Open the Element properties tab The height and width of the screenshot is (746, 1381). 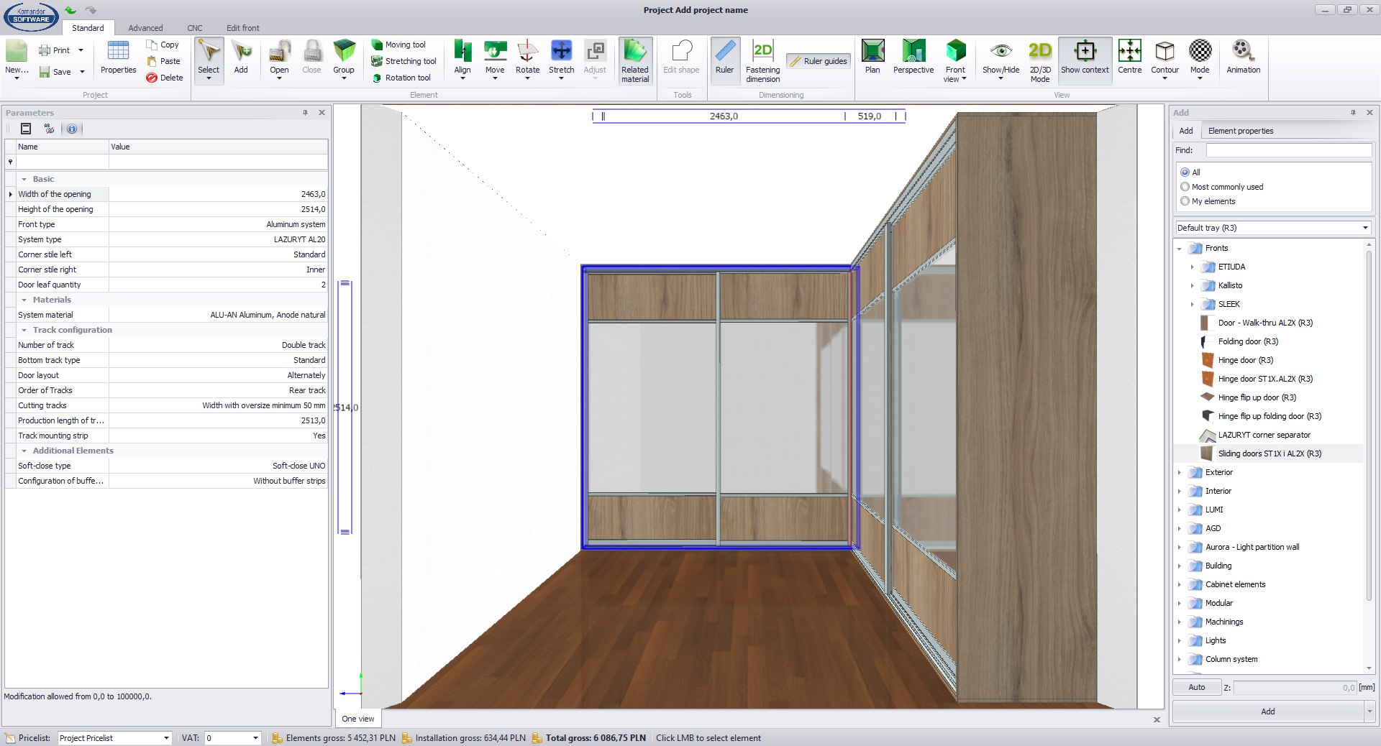click(1240, 131)
